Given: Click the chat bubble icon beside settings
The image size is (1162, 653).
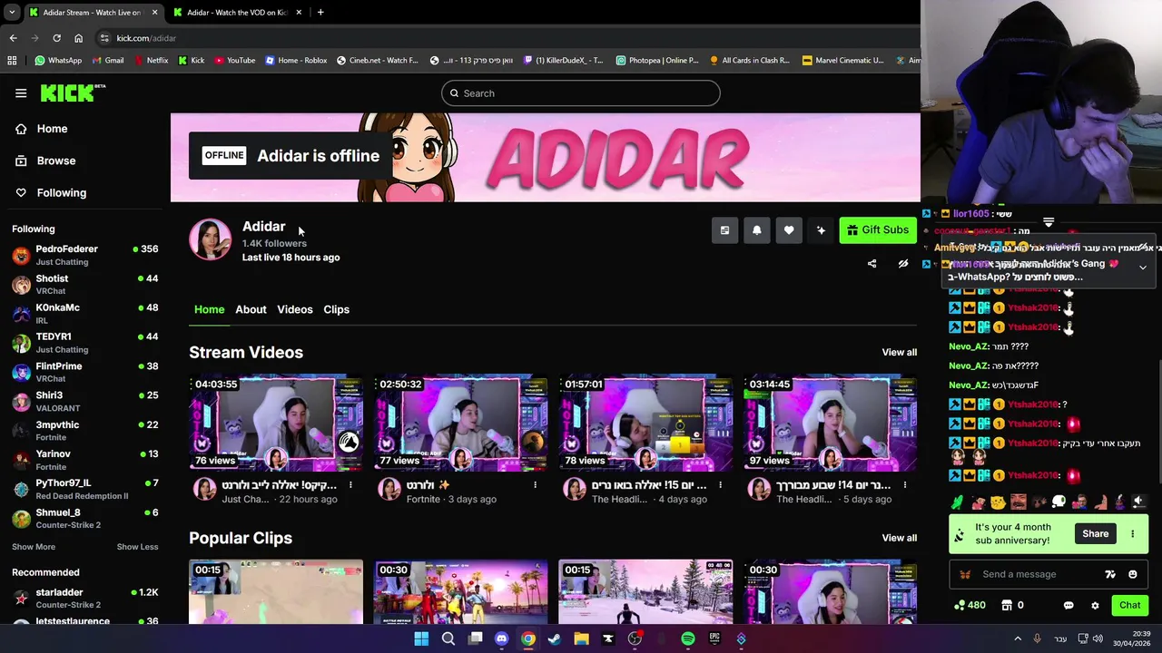Looking at the screenshot, I should [x=1068, y=605].
